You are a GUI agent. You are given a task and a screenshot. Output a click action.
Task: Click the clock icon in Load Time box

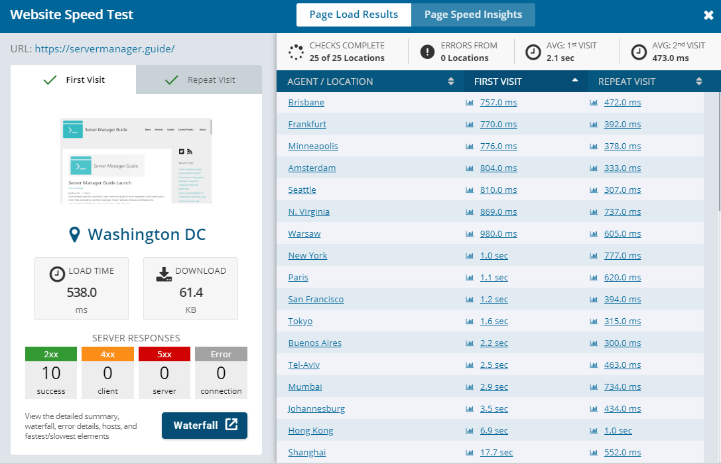click(x=57, y=274)
